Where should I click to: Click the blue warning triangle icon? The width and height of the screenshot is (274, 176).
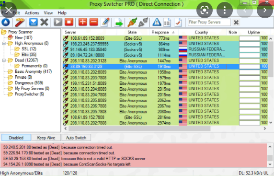(157, 22)
